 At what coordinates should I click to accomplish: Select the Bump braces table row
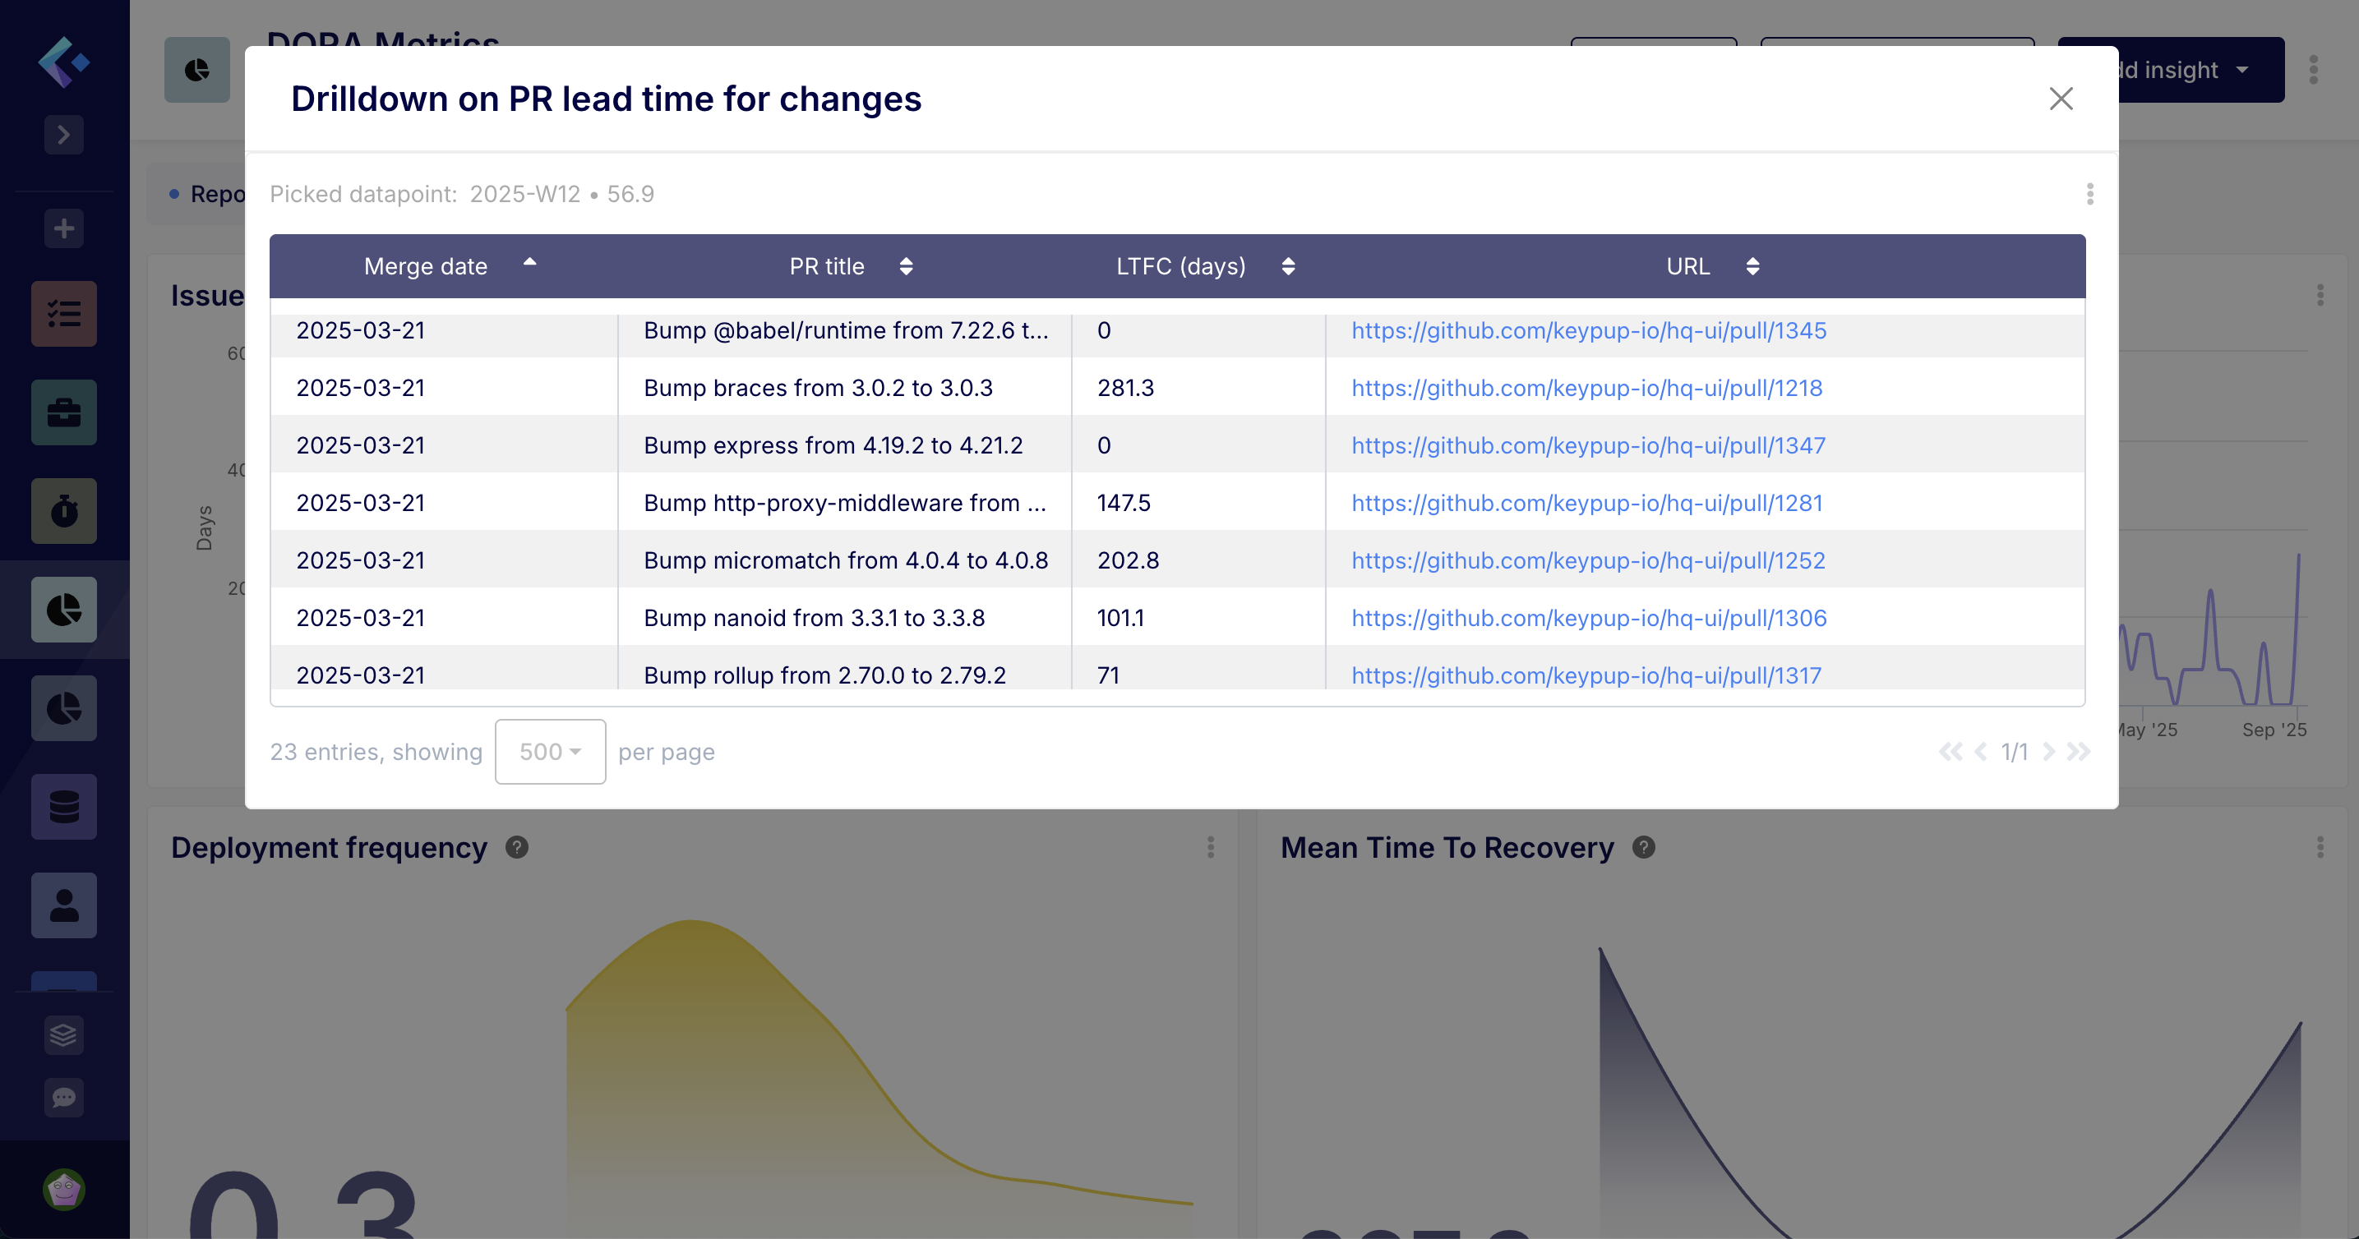pos(817,388)
